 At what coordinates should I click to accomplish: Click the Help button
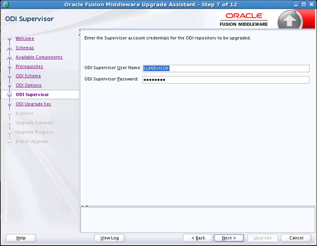pyautogui.click(x=21, y=238)
